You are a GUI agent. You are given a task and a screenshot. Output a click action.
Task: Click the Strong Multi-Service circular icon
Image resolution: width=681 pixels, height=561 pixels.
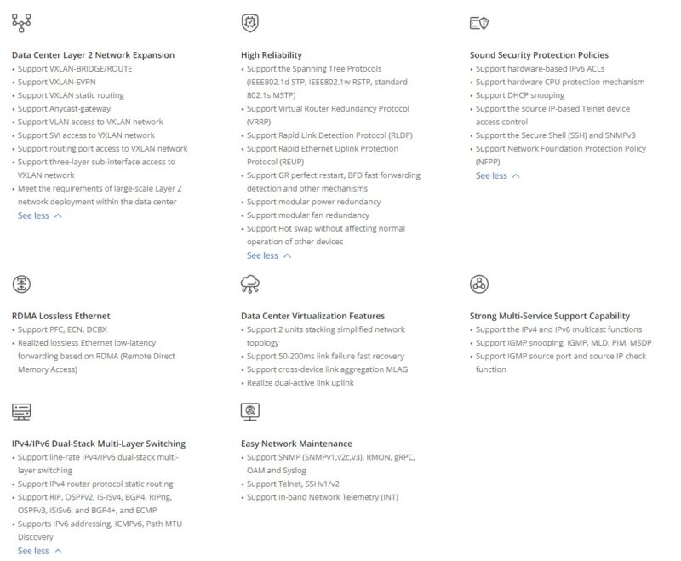479,284
